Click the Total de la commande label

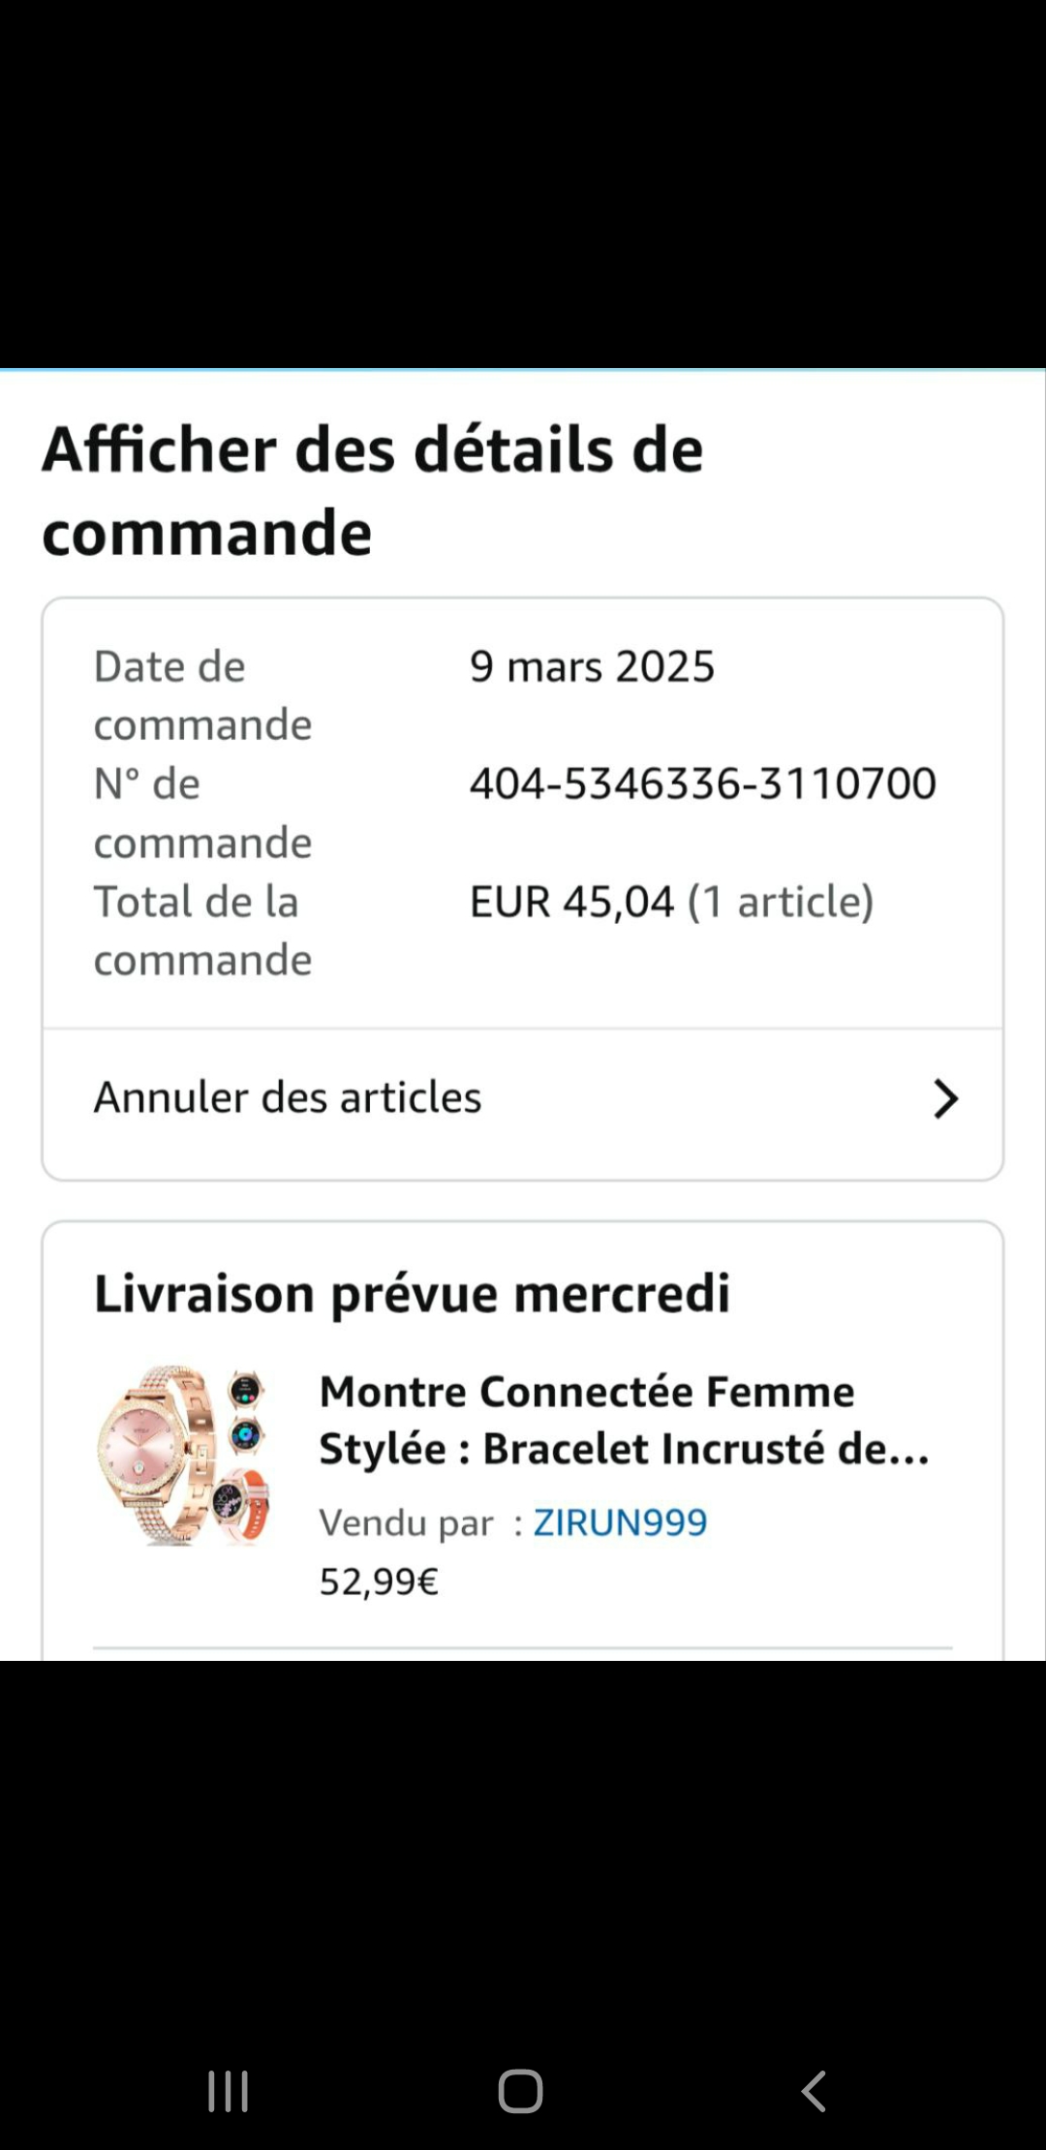(202, 931)
